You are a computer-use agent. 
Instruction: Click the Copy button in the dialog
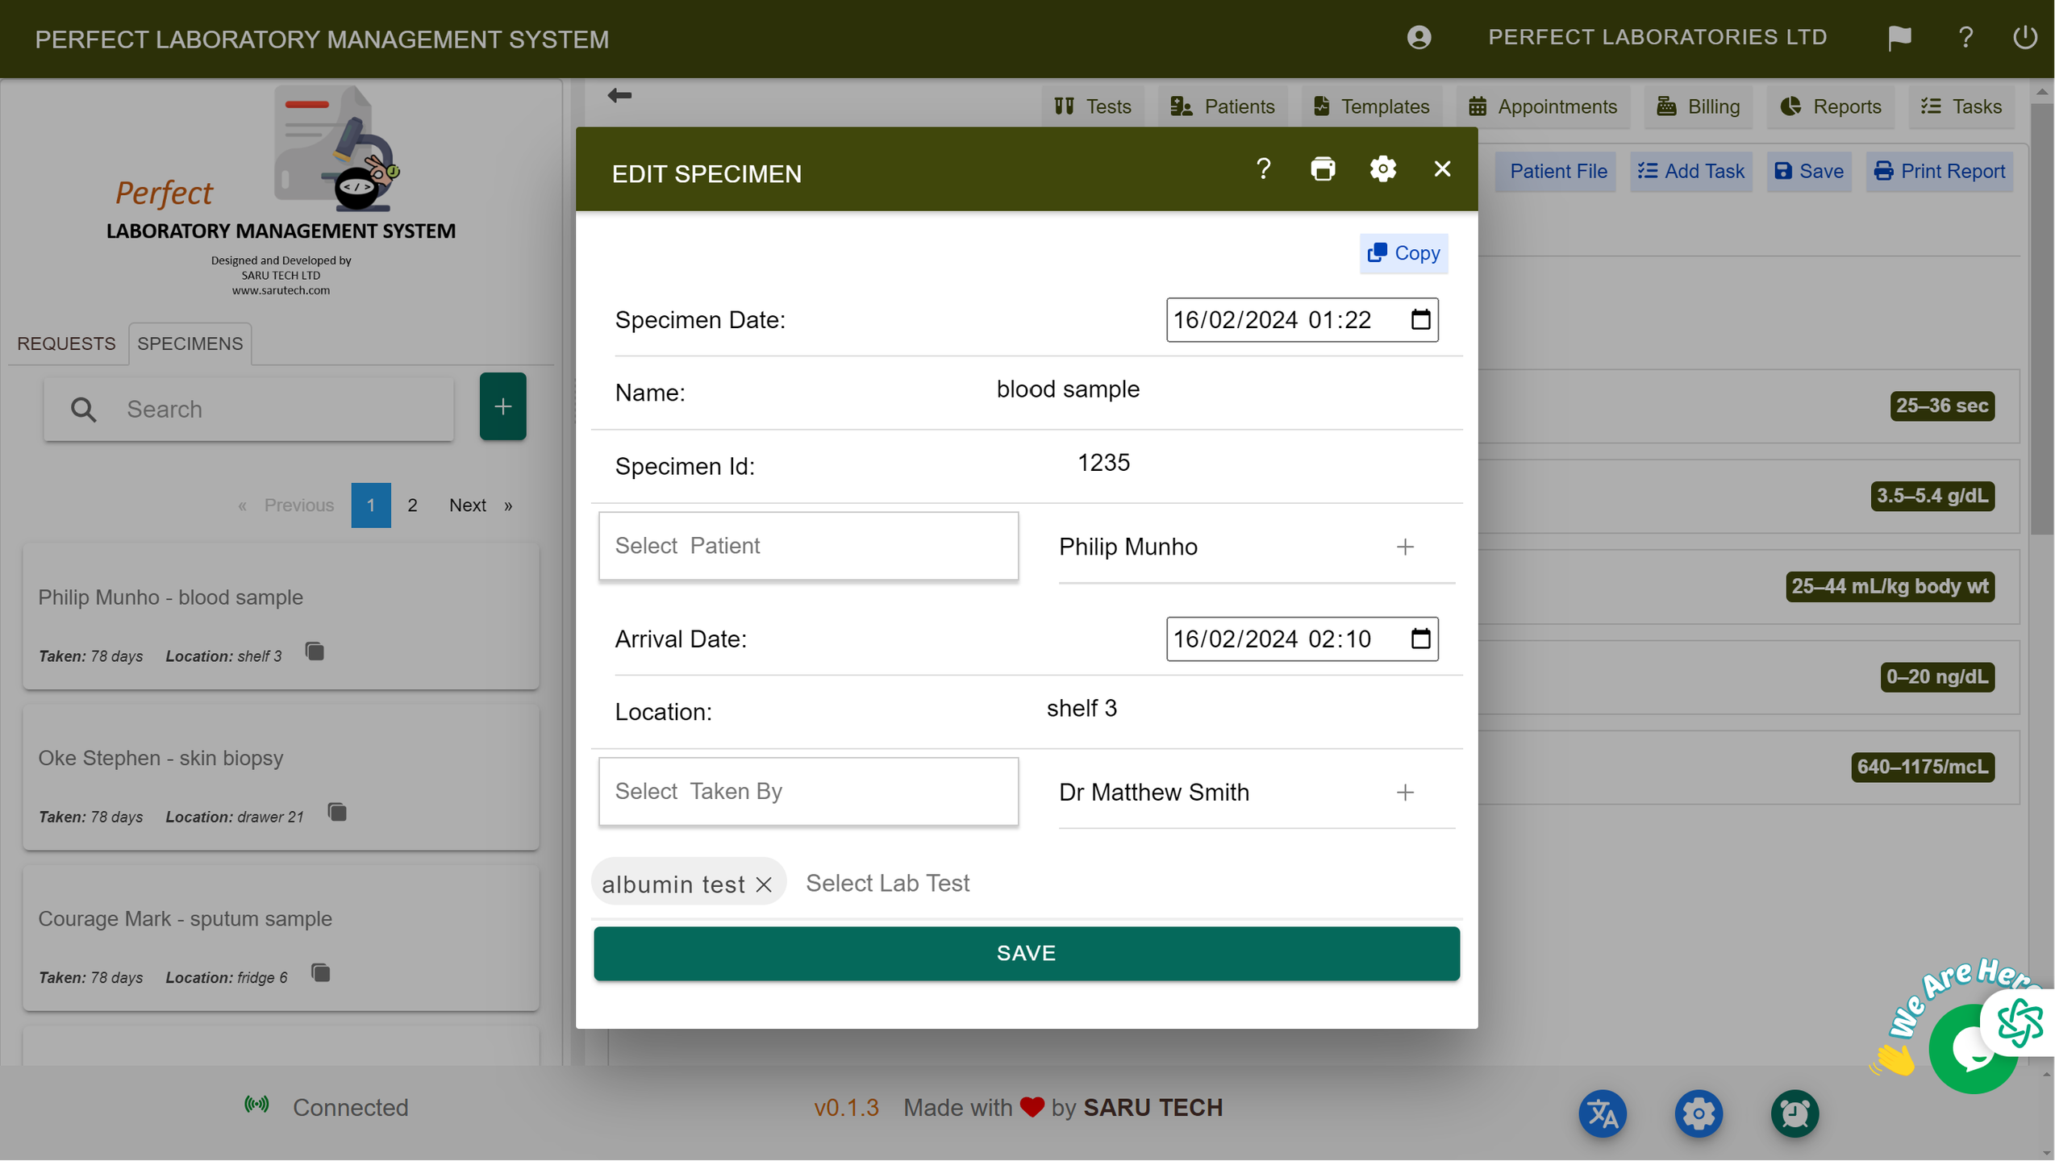tap(1403, 253)
